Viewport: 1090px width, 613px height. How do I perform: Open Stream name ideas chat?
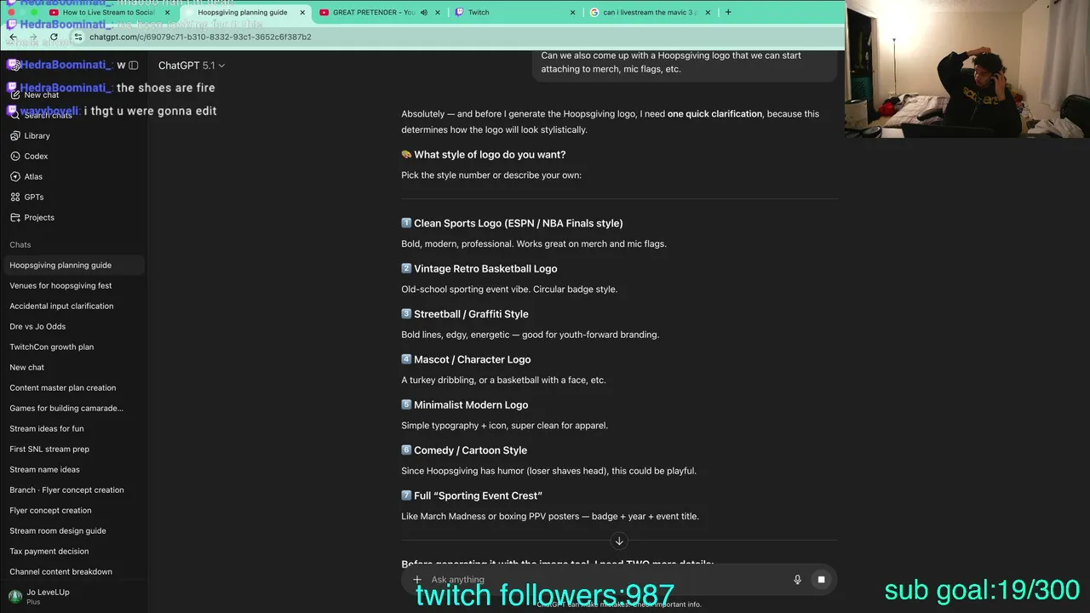pyautogui.click(x=74, y=469)
